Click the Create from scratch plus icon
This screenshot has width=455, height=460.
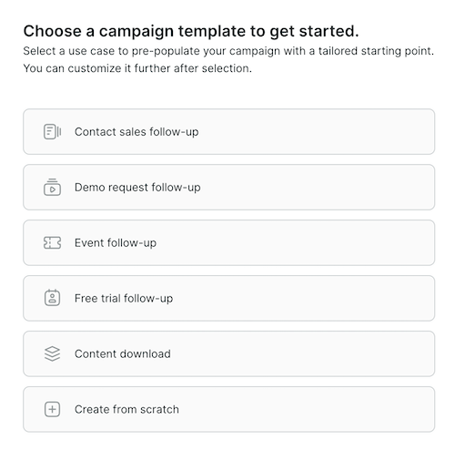52,409
